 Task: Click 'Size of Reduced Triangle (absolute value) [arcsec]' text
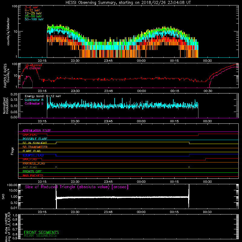point(77,187)
